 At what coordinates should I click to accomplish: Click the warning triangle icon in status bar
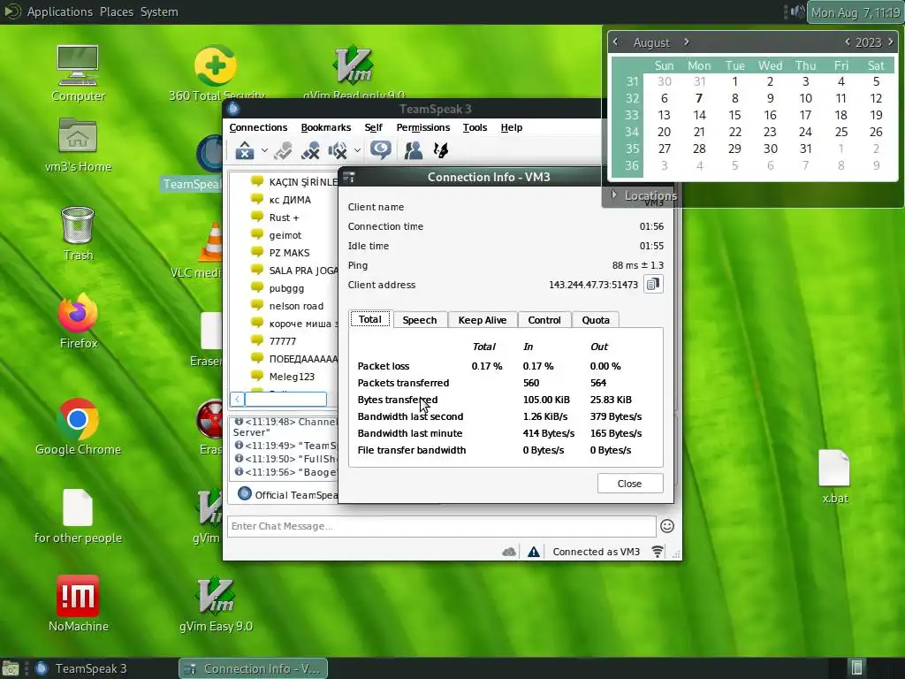point(534,552)
